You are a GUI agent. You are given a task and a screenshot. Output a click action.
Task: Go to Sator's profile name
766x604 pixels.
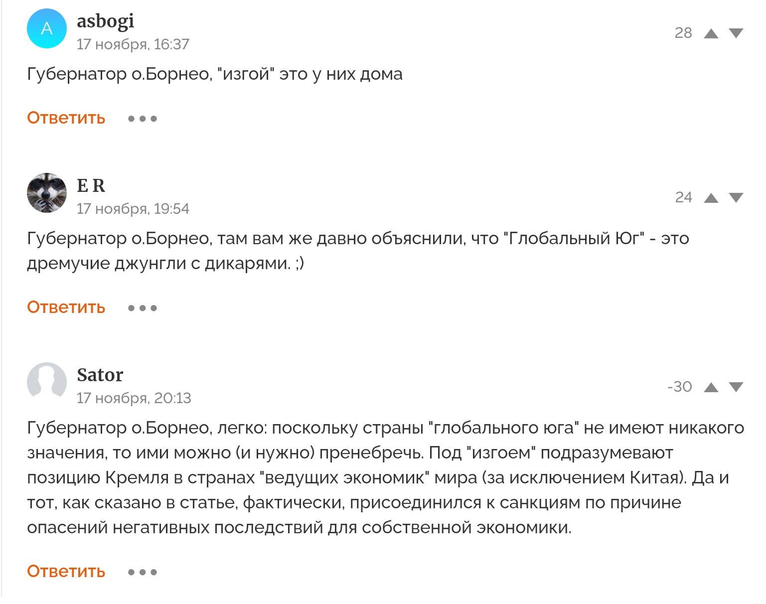100,375
